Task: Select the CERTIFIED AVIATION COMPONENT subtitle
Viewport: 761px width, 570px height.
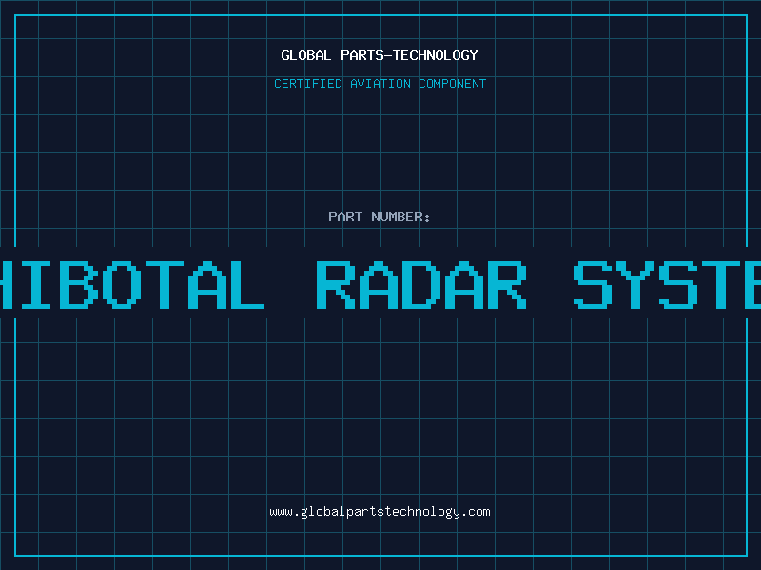Action: 380,84
